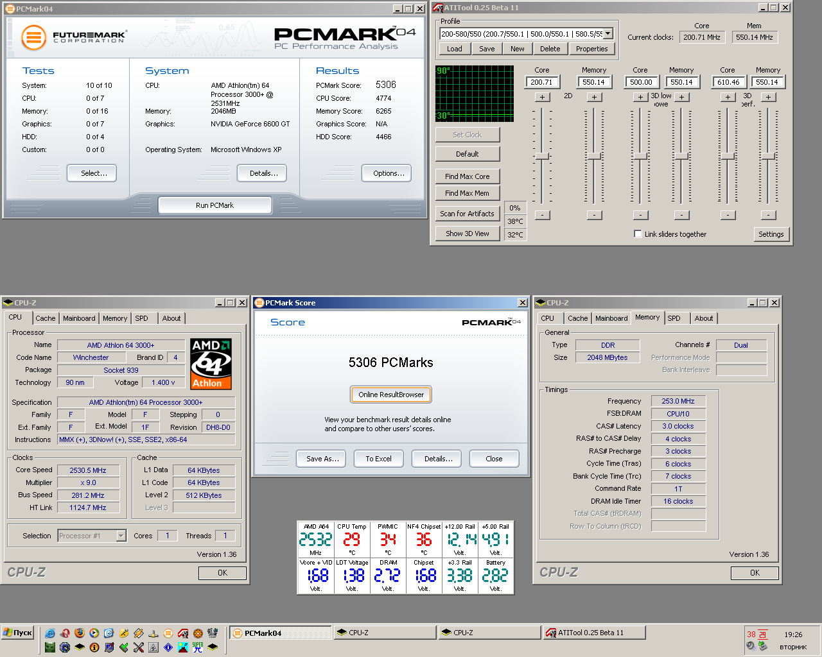Click the 3D perf Core clock slider
The image size is (822, 657).
click(x=728, y=157)
